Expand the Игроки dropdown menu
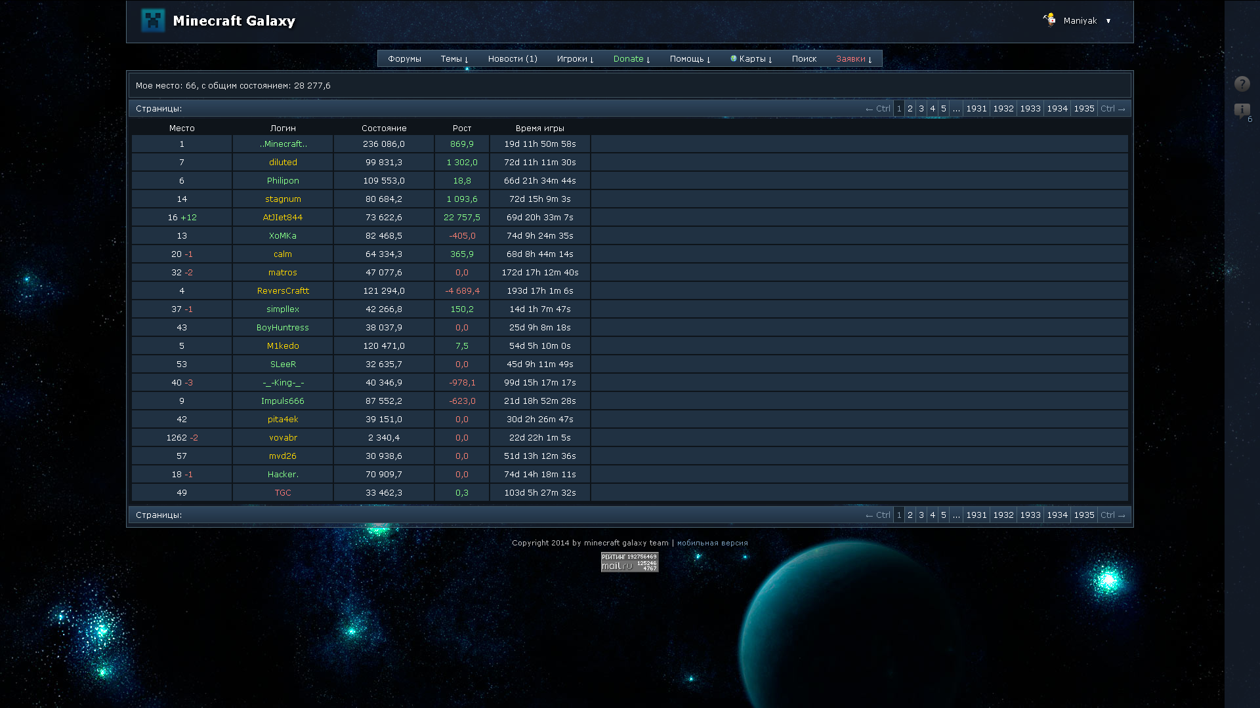 575,59
